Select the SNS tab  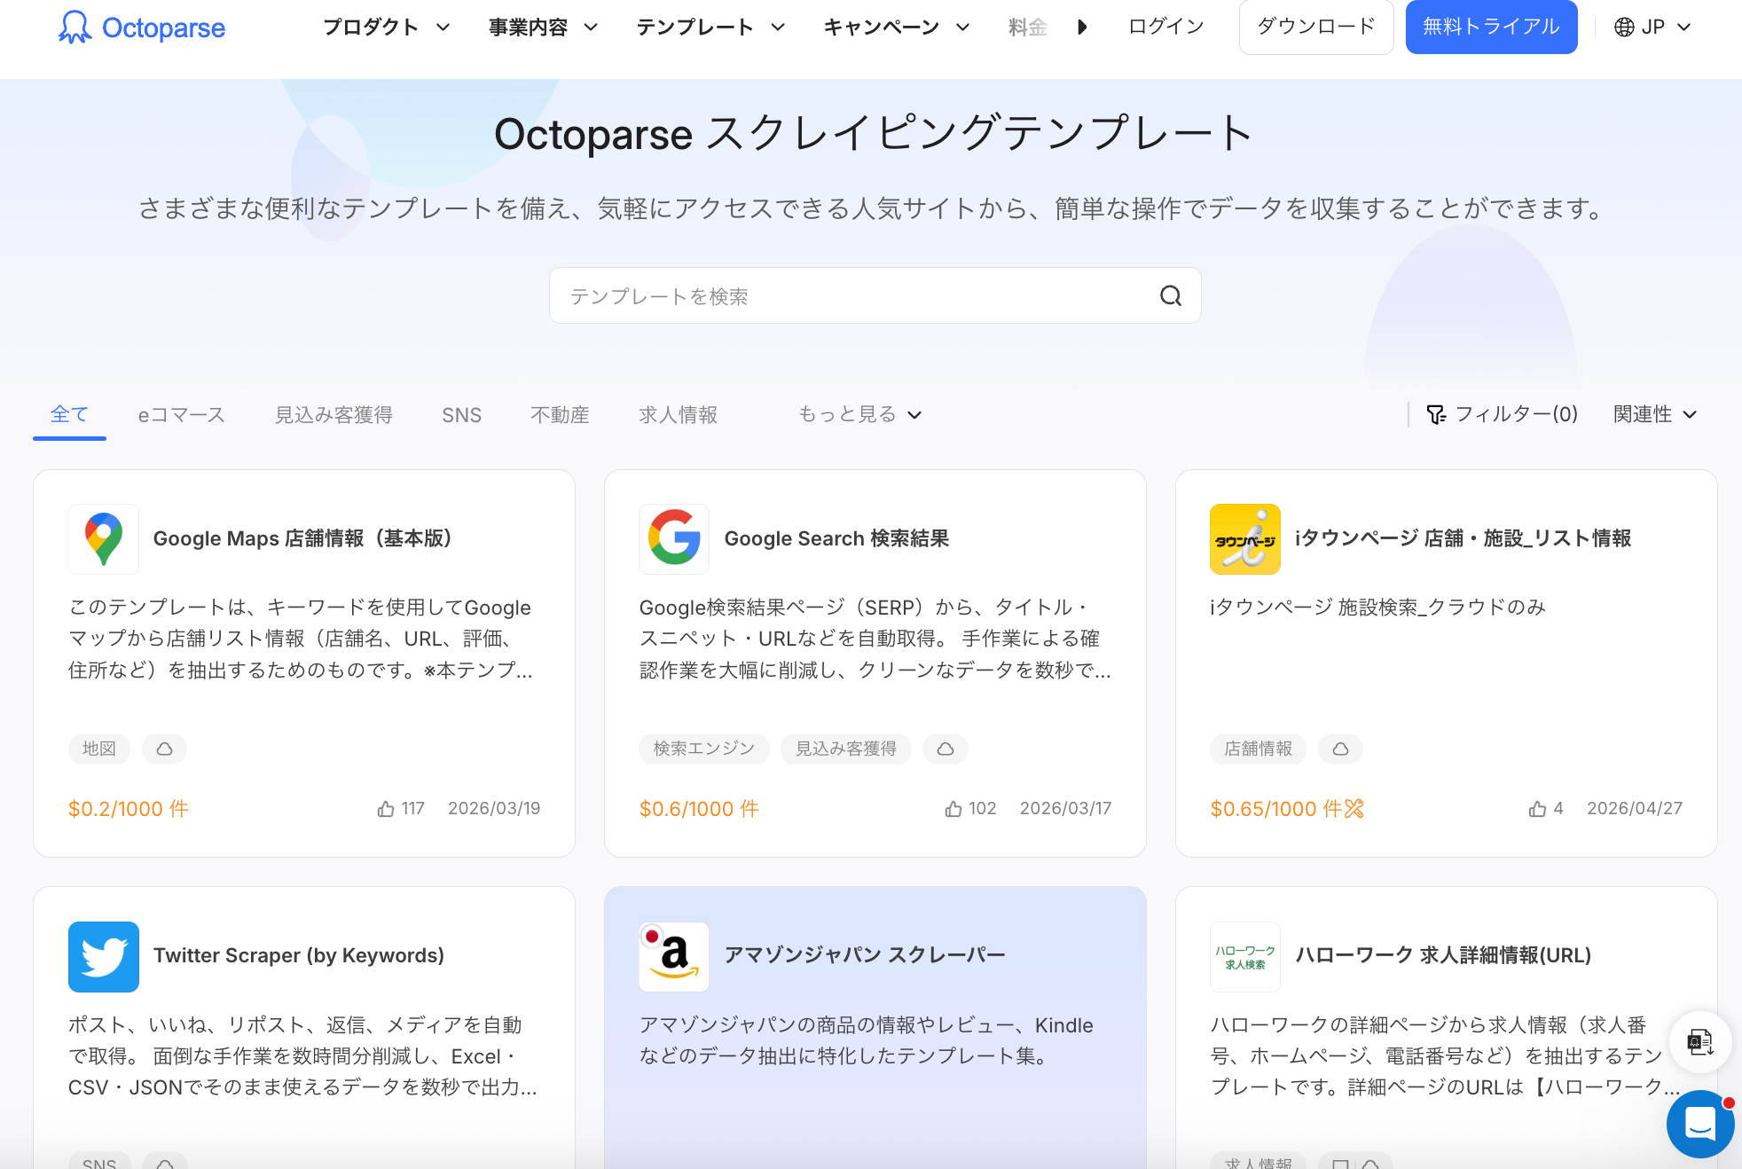pos(462,415)
